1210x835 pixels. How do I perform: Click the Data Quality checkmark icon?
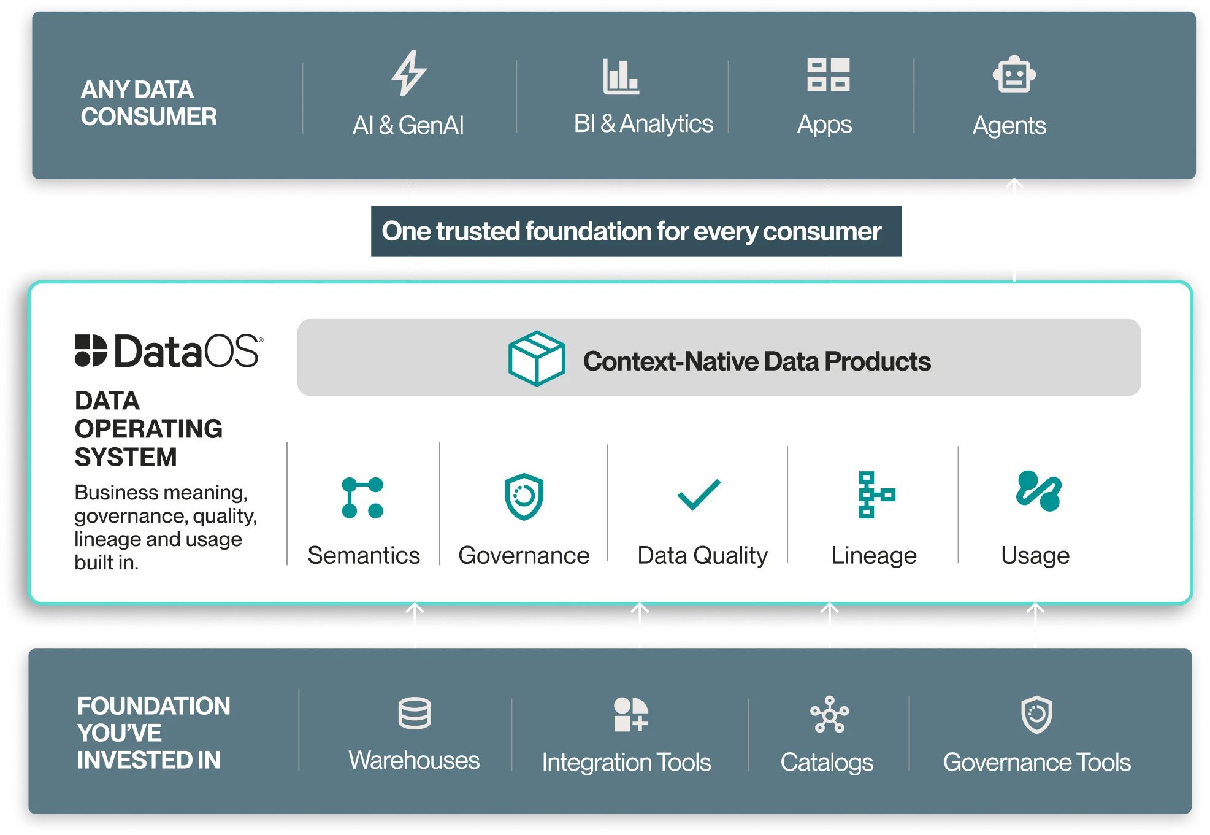click(699, 494)
